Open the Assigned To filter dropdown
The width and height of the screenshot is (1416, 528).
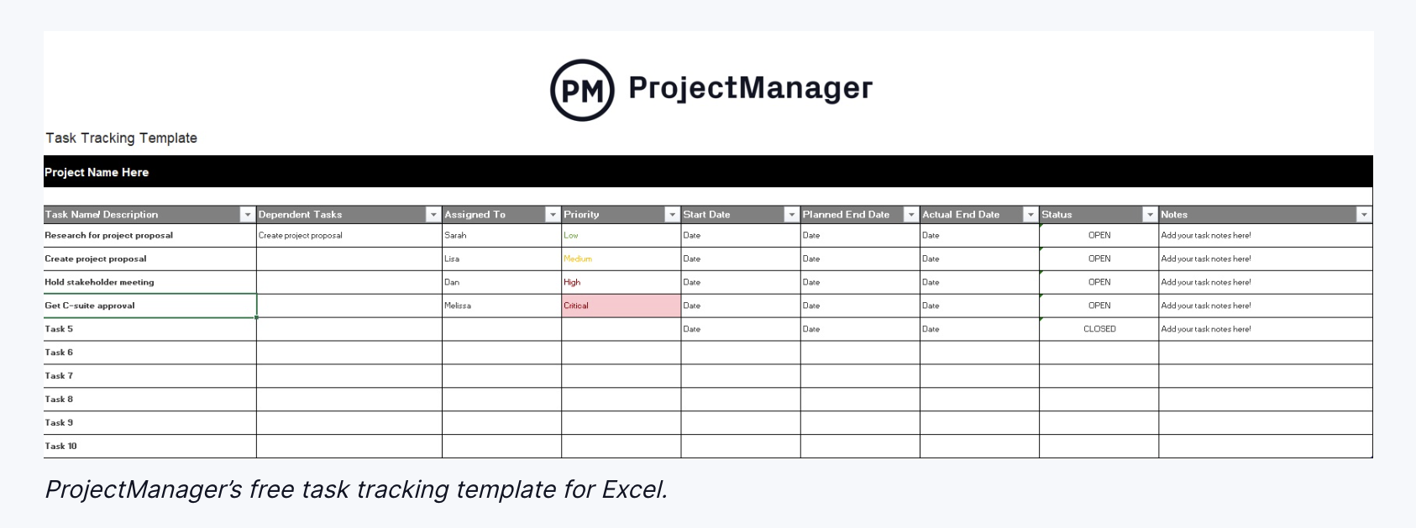point(552,214)
